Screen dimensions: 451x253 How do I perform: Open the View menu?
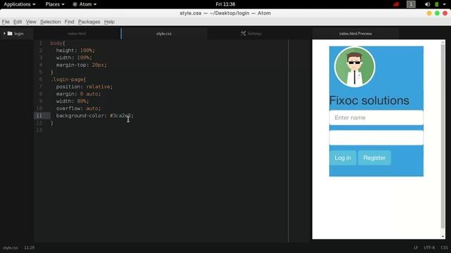tap(31, 22)
